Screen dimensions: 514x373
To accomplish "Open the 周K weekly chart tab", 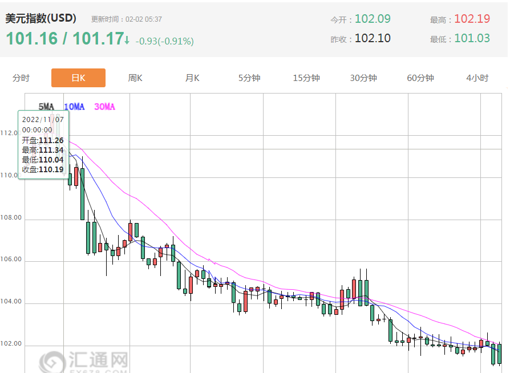I will 135,78.
